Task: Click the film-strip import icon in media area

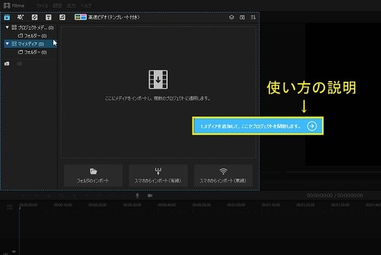Action: click(x=158, y=80)
